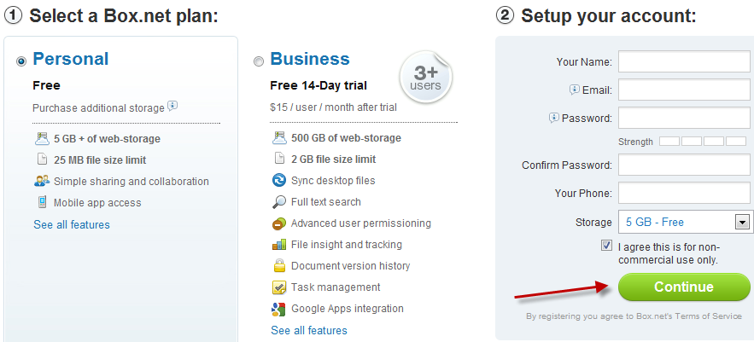The width and height of the screenshot is (754, 342).
Task: Click the Document version history lock icon
Action: click(x=279, y=265)
